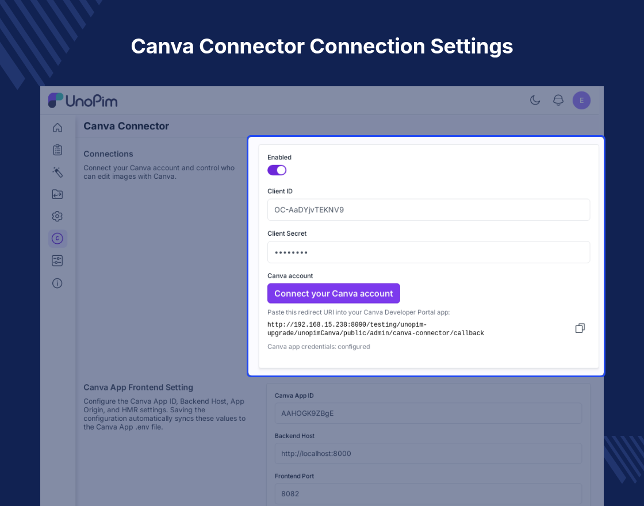The image size is (644, 506).
Task: Click Connect your Canva account button
Action: (333, 294)
